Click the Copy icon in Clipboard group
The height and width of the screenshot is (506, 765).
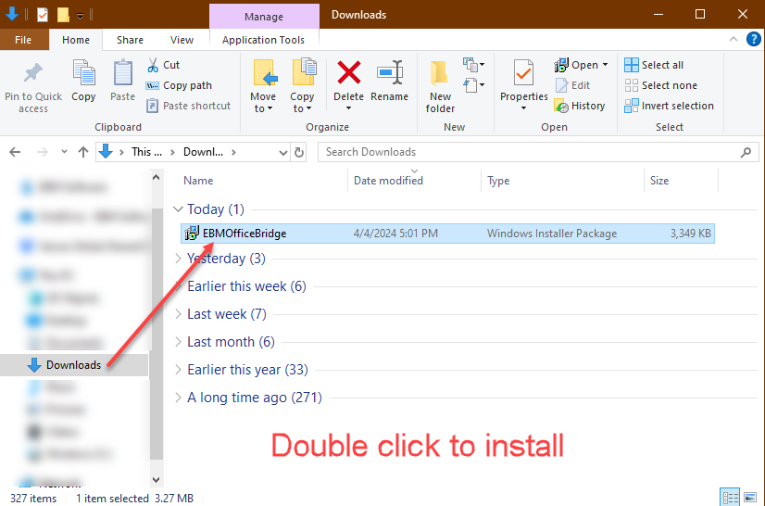point(83,73)
